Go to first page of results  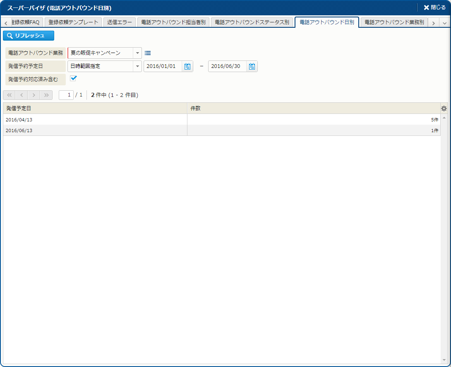point(9,95)
